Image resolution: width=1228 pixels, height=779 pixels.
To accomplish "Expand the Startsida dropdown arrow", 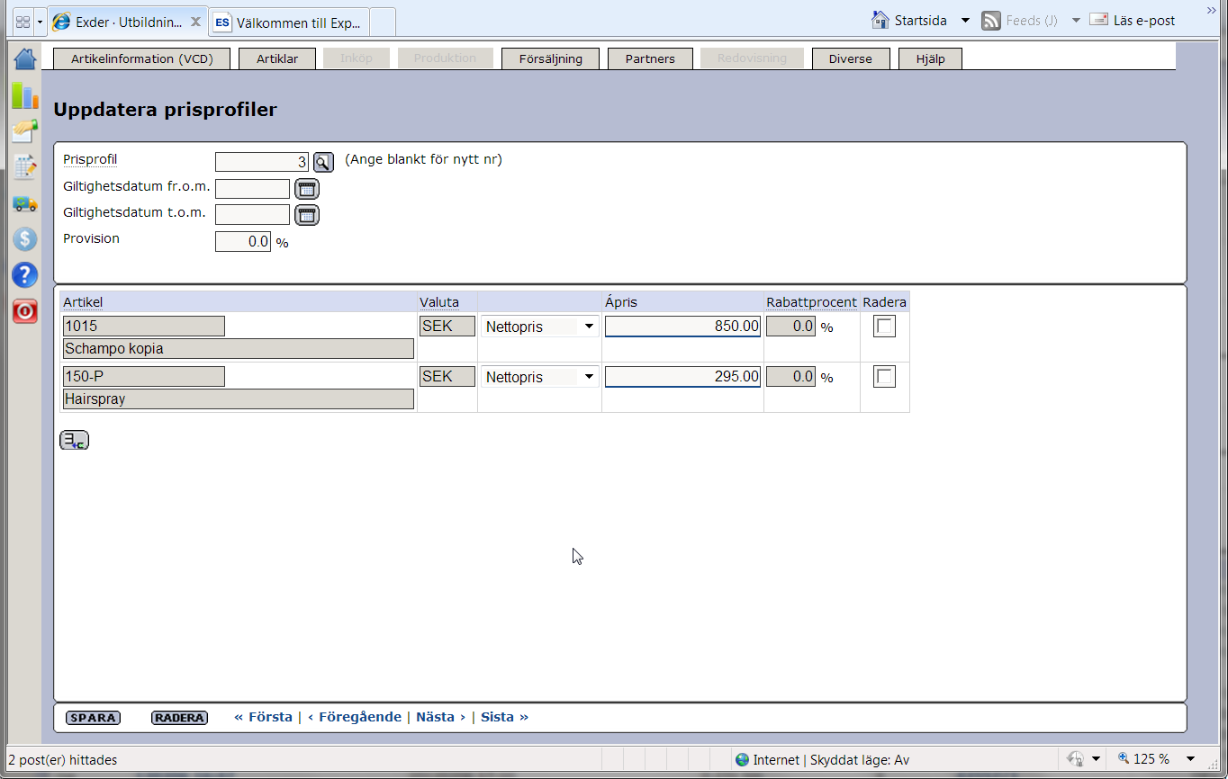I will (965, 21).
